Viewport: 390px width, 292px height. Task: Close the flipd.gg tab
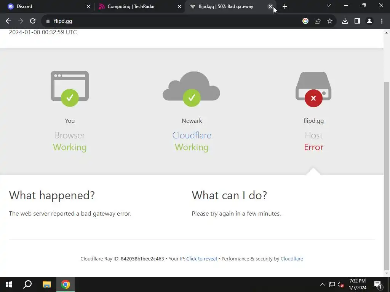pos(270,6)
